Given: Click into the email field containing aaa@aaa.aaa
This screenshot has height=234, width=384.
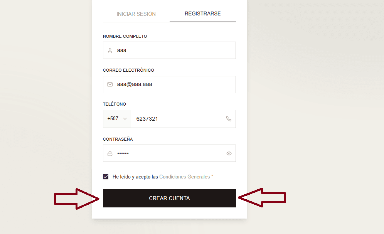Looking at the screenshot, I should click(173, 84).
